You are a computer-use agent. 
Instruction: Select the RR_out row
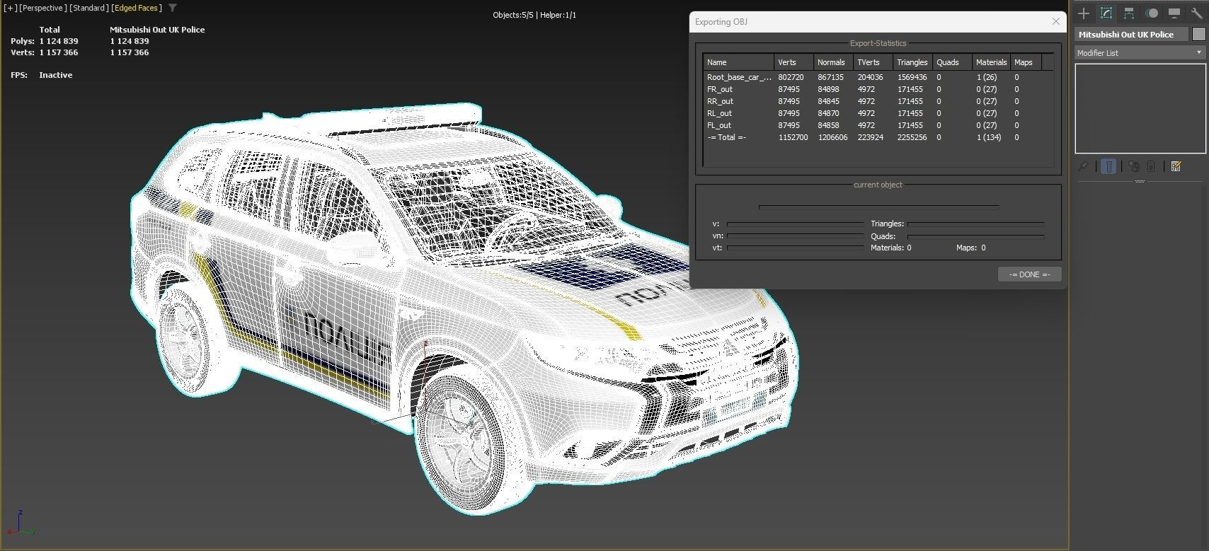pos(878,101)
